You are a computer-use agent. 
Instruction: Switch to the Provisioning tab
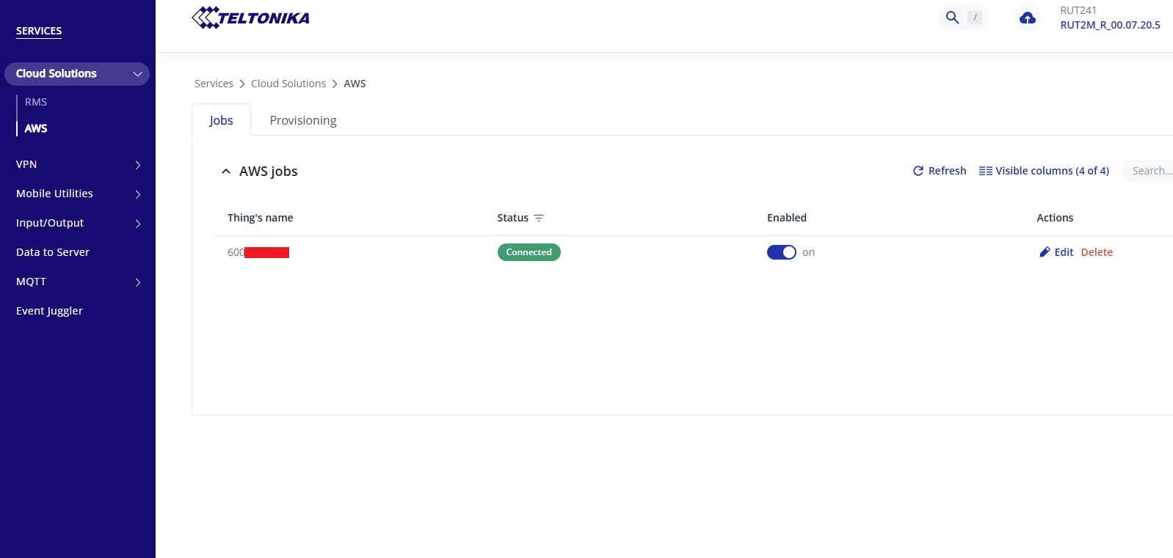[x=302, y=120]
